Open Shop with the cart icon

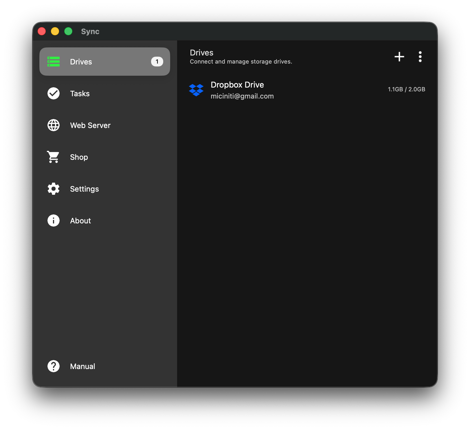tap(53, 157)
